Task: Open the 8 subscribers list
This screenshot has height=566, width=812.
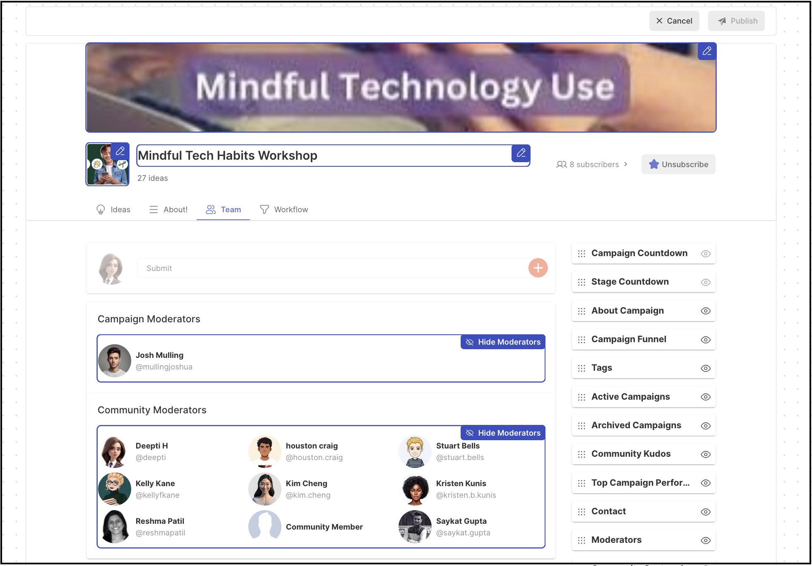Action: coord(592,165)
